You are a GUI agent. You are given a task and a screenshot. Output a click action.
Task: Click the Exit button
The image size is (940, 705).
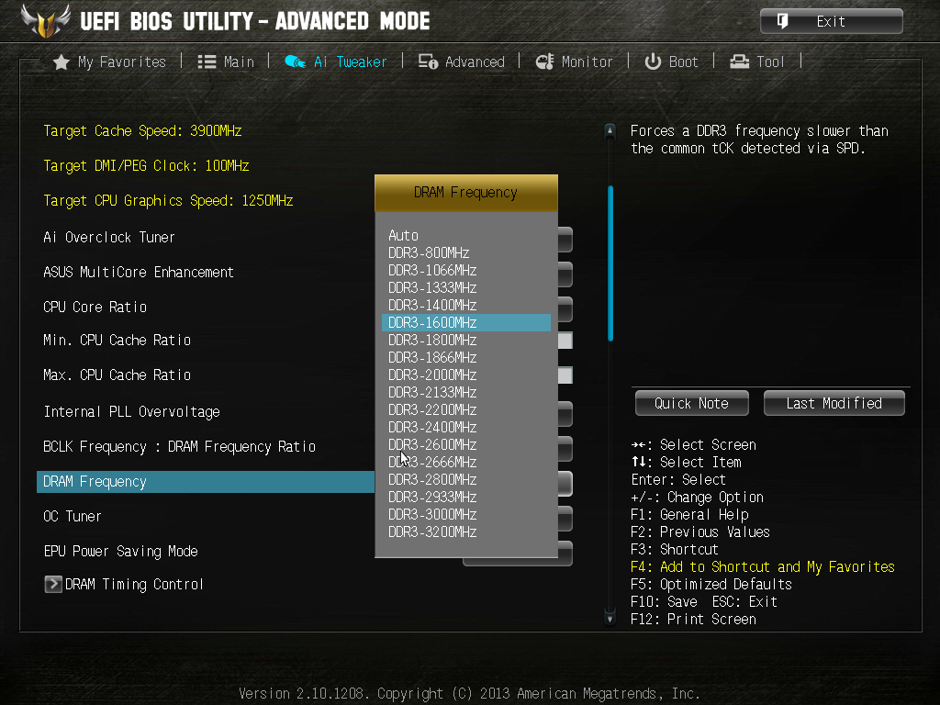831,22
